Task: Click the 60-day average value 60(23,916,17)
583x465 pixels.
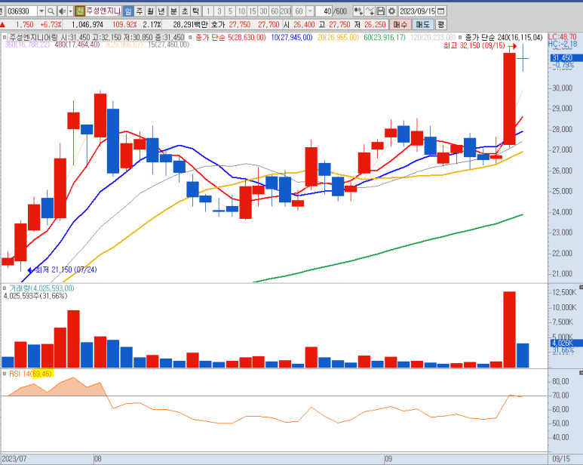Action: click(385, 38)
